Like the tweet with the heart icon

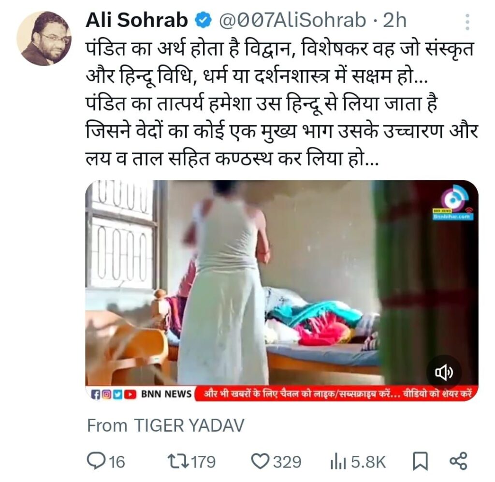(x=261, y=461)
